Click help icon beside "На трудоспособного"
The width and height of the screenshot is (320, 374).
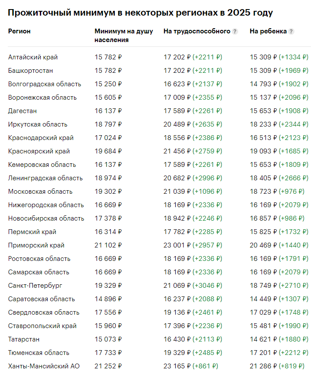[235, 31]
